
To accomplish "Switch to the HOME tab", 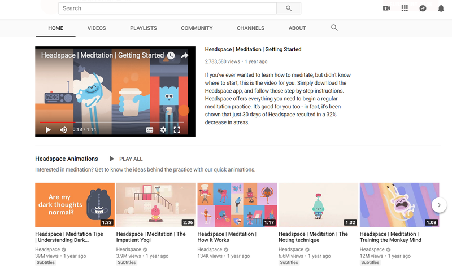I will tap(55, 28).
